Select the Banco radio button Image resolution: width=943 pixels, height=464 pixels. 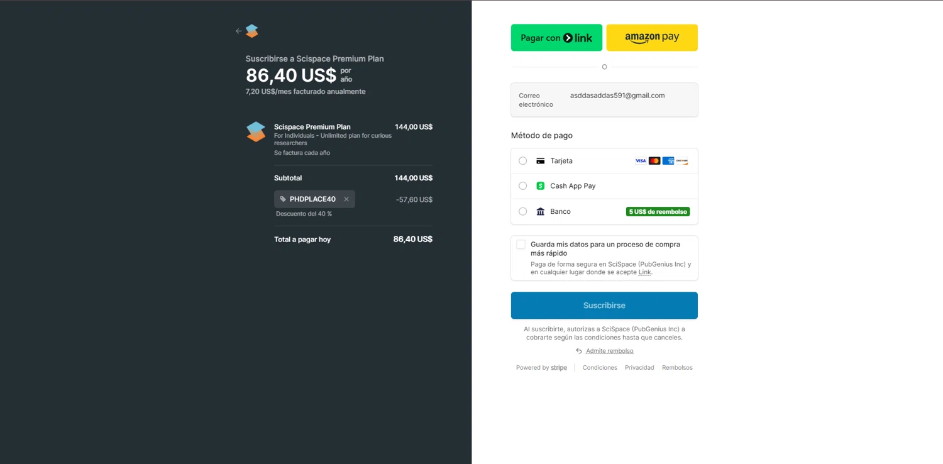point(522,212)
